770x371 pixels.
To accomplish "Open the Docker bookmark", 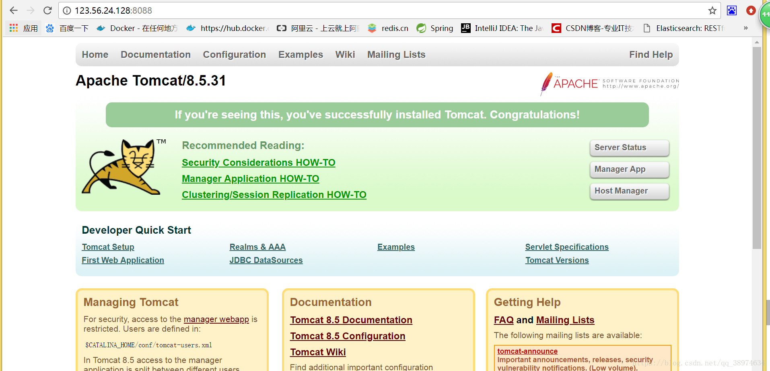I will point(137,28).
